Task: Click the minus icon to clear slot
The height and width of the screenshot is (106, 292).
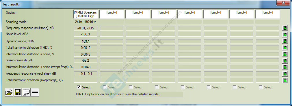Action: click(x=35, y=92)
